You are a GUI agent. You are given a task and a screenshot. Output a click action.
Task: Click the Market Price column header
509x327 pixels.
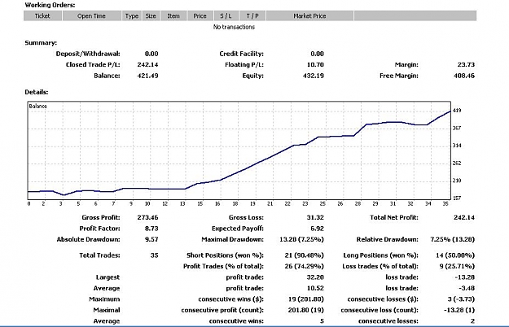(x=309, y=16)
